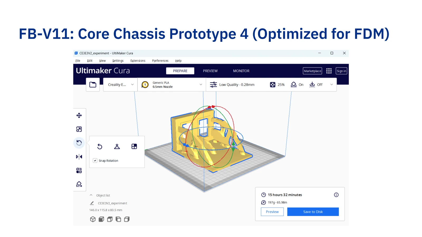Open the Extensions menu
Screen dimensions: 422x237
click(138, 61)
